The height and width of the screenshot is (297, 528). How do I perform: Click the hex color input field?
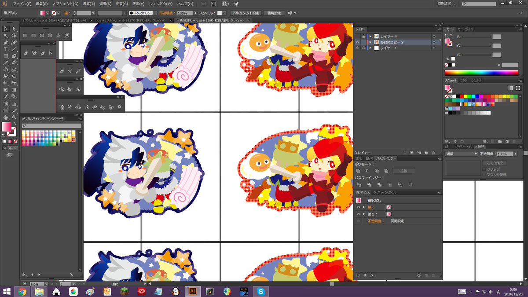pos(510,65)
